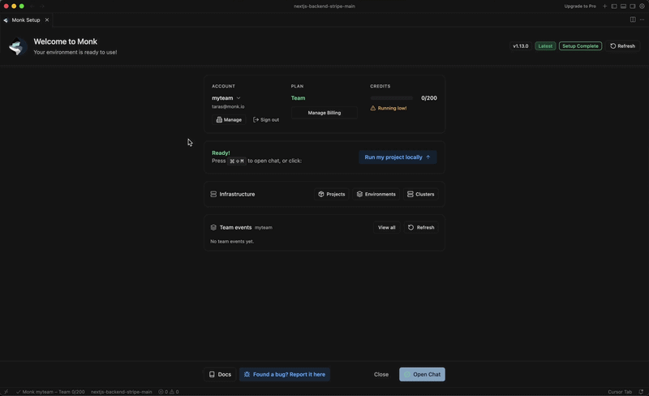Click the Team plan label
The height and width of the screenshot is (396, 649).
click(x=298, y=98)
